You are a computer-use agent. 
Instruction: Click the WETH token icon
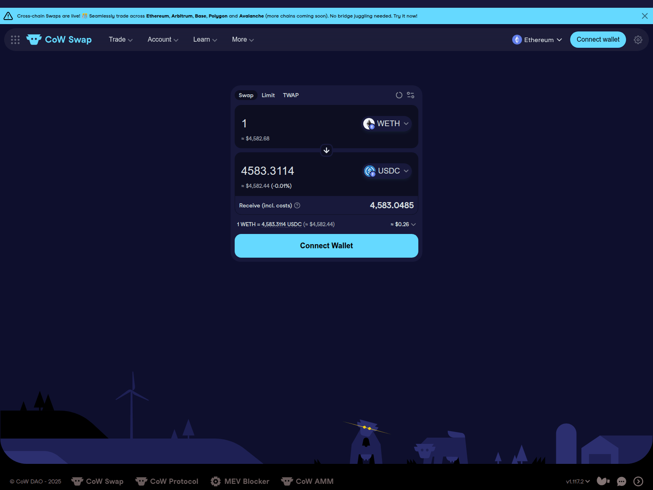(x=369, y=124)
